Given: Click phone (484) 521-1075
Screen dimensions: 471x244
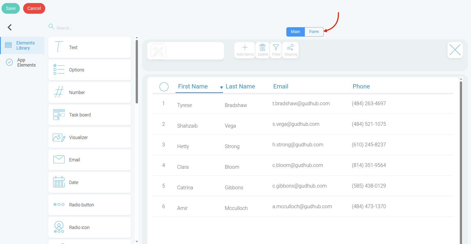Looking at the screenshot, I should [x=369, y=124].
